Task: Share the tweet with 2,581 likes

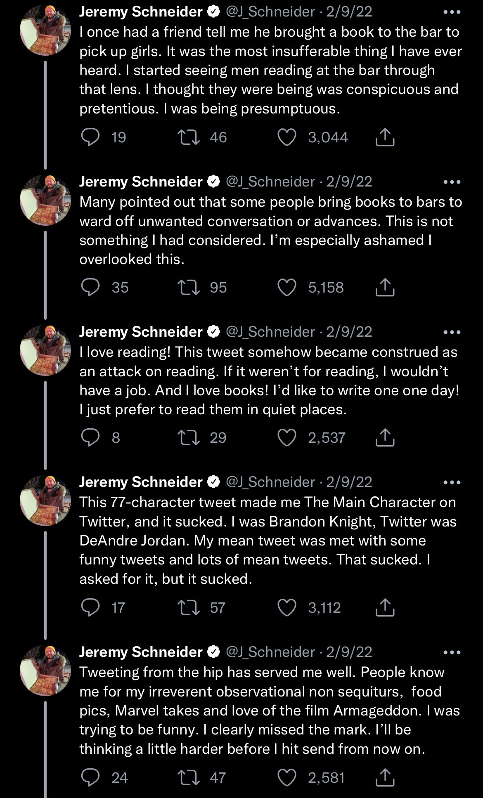Action: click(385, 778)
